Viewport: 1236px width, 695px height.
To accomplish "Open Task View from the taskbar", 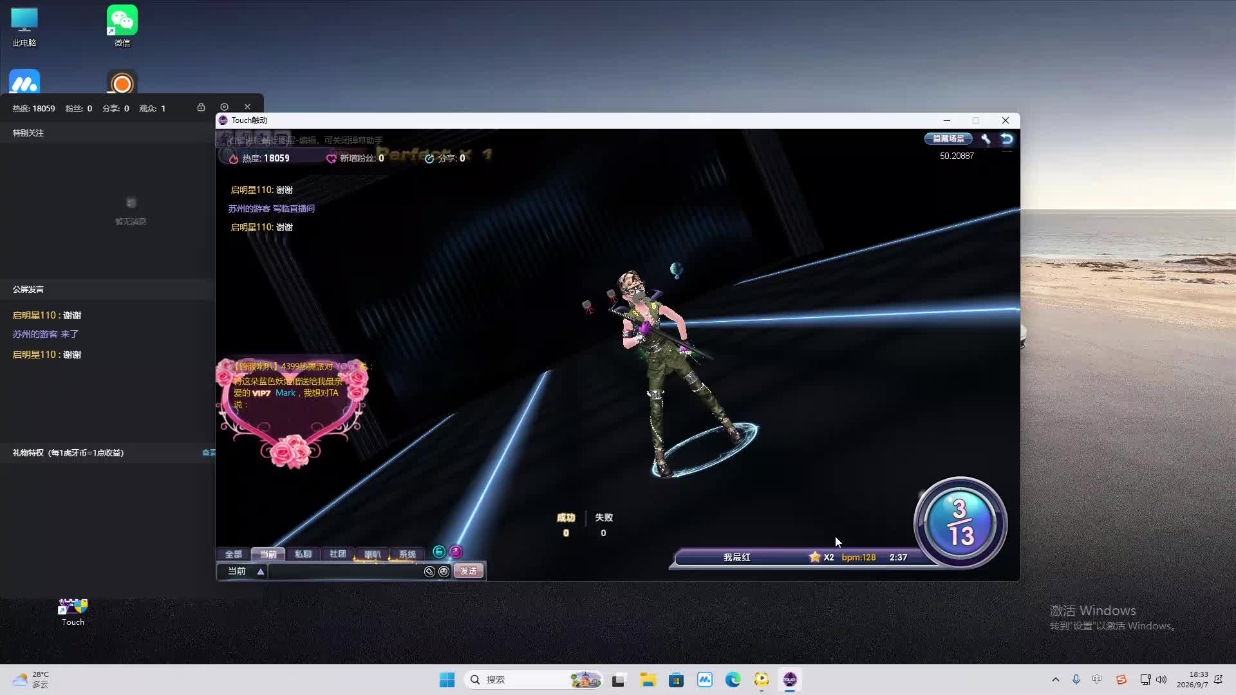I will pos(619,680).
